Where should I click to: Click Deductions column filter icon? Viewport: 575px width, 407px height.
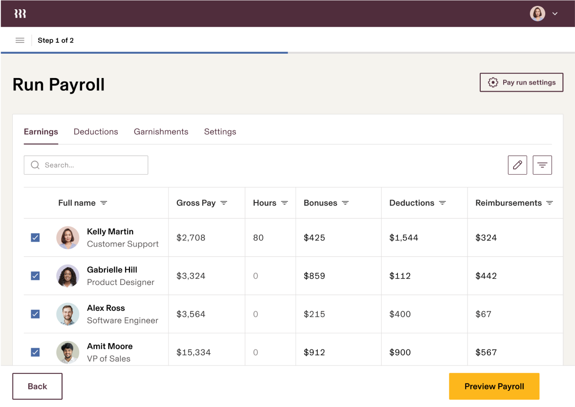click(442, 203)
